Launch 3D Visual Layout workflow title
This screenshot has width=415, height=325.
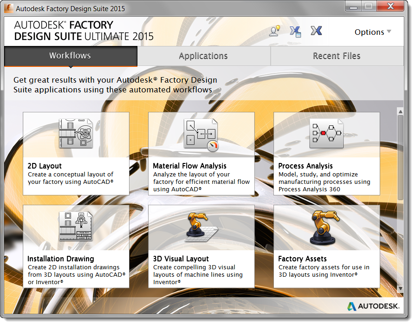click(181, 259)
